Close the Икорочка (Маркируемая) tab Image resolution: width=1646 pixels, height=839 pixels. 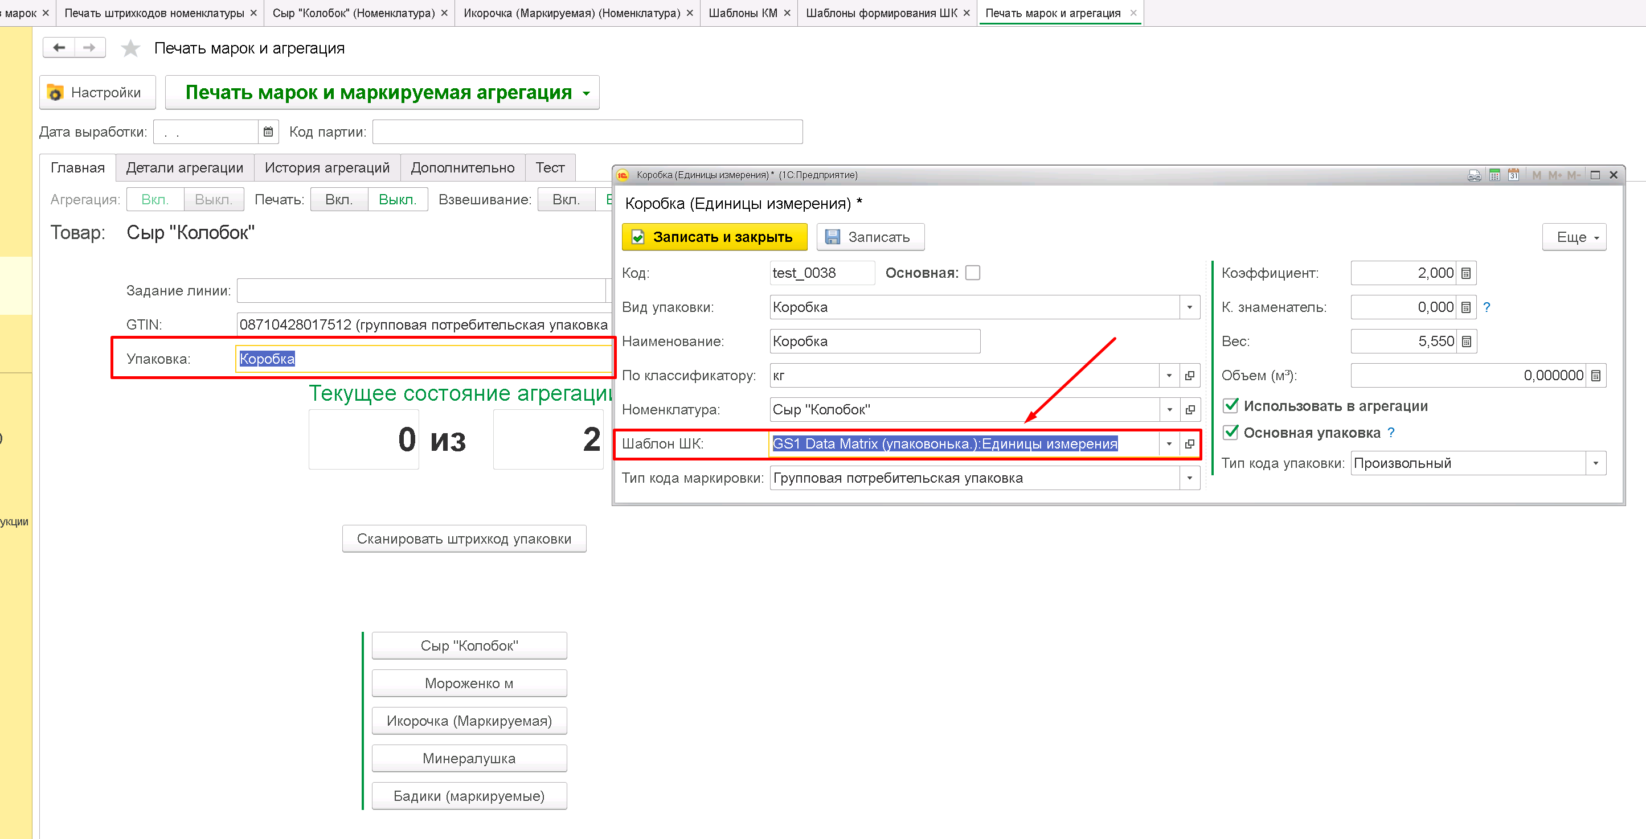point(690,13)
